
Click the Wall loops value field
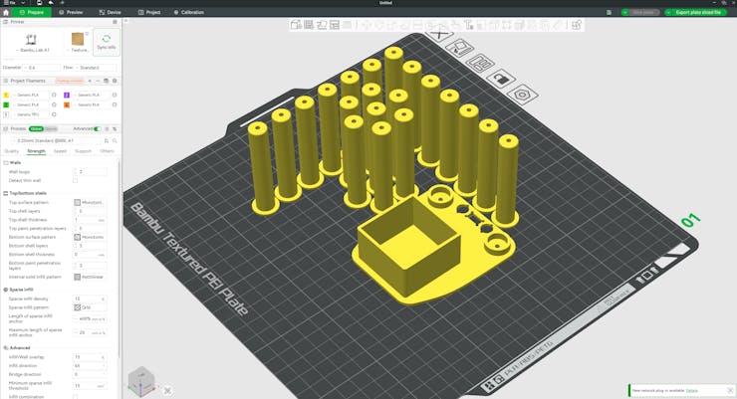(x=91, y=172)
